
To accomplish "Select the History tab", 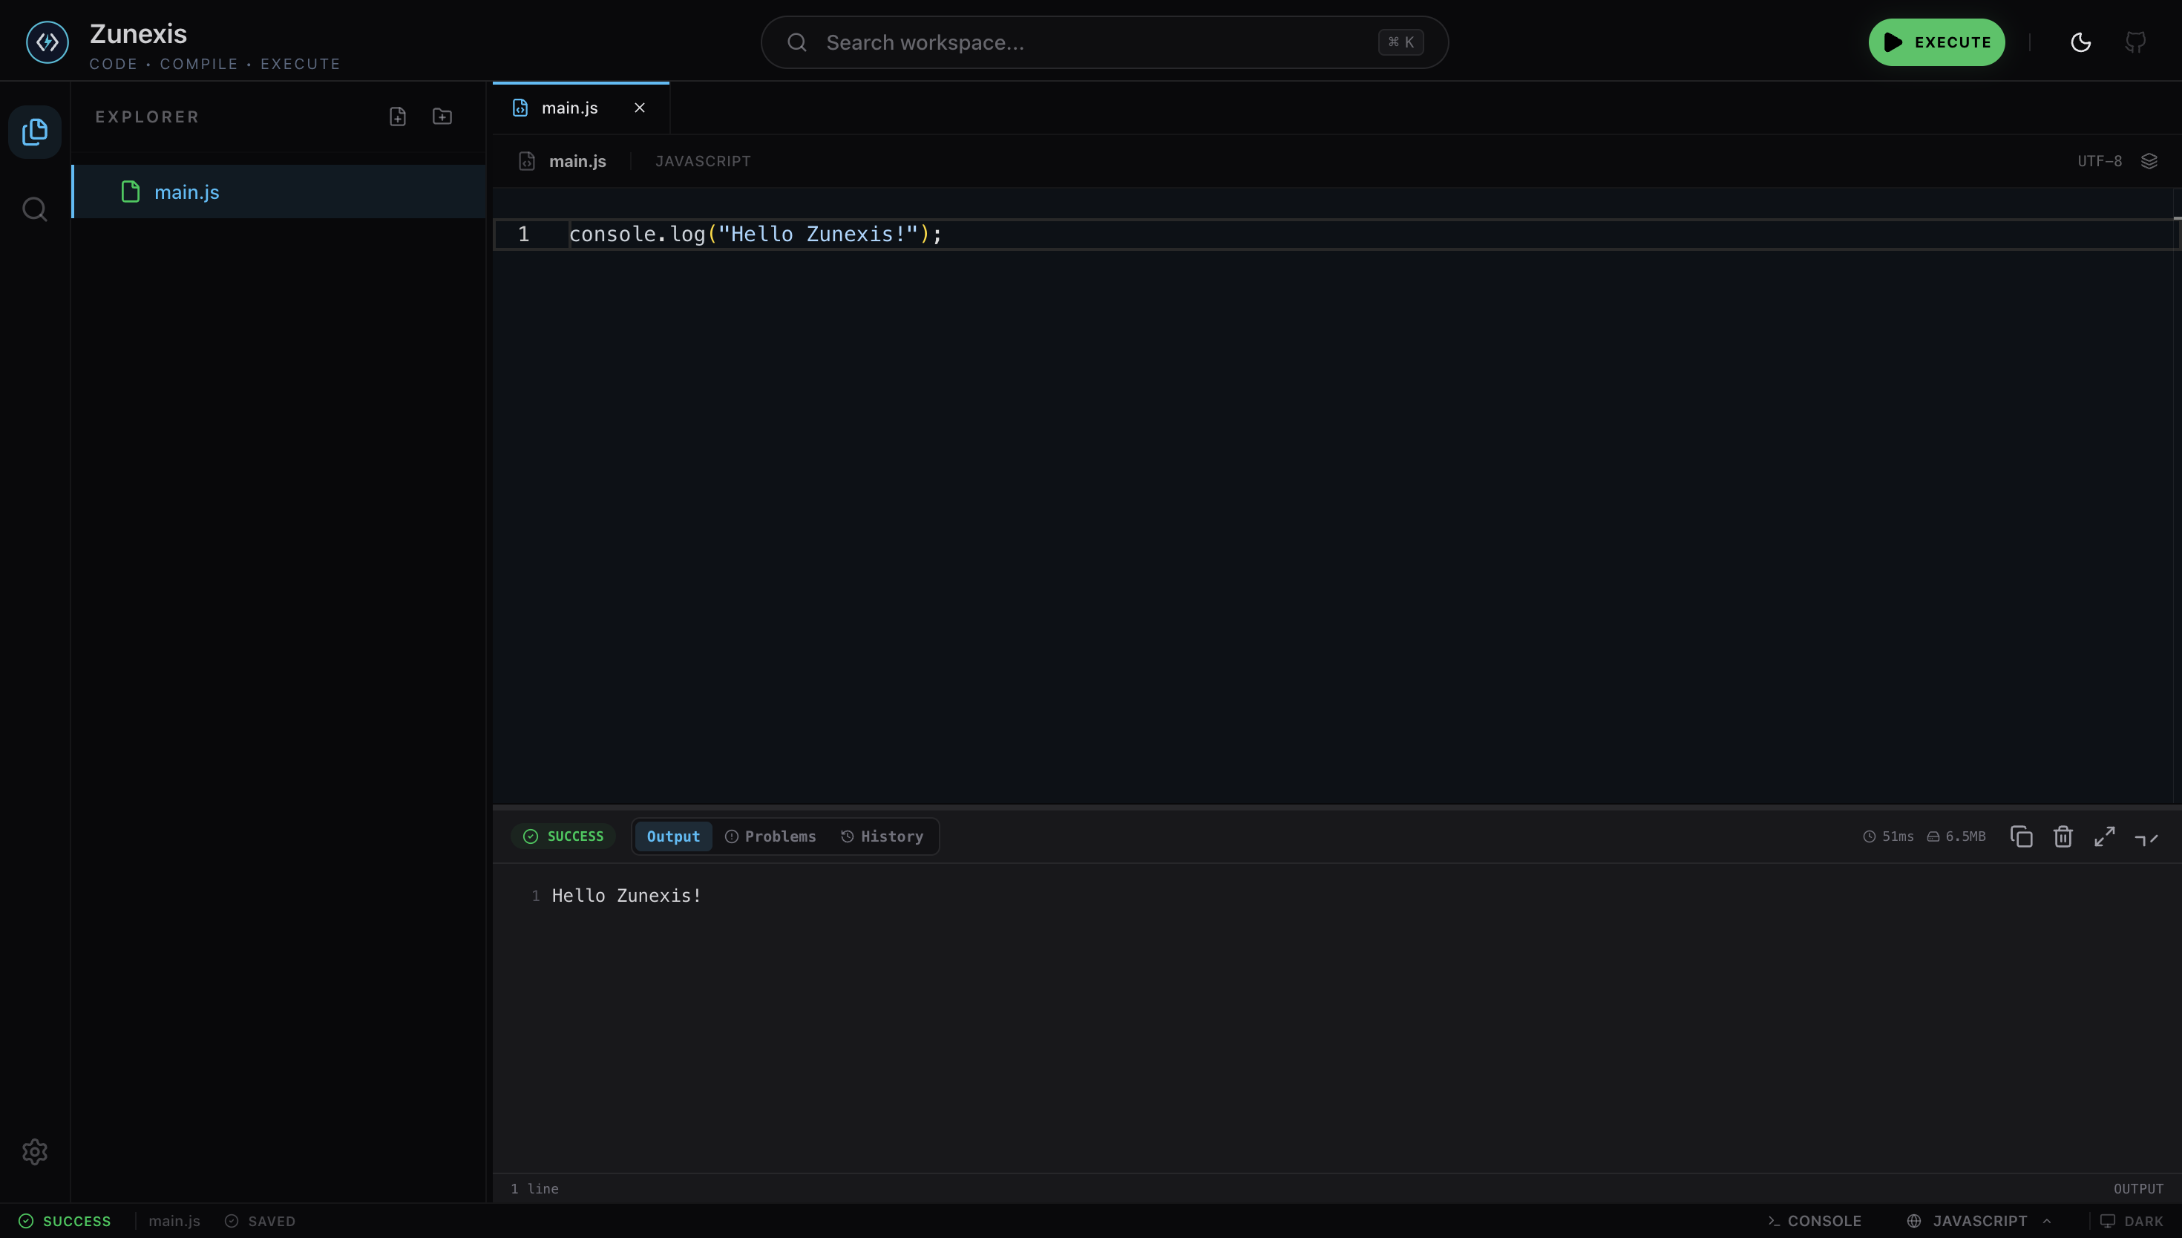I will coord(882,836).
